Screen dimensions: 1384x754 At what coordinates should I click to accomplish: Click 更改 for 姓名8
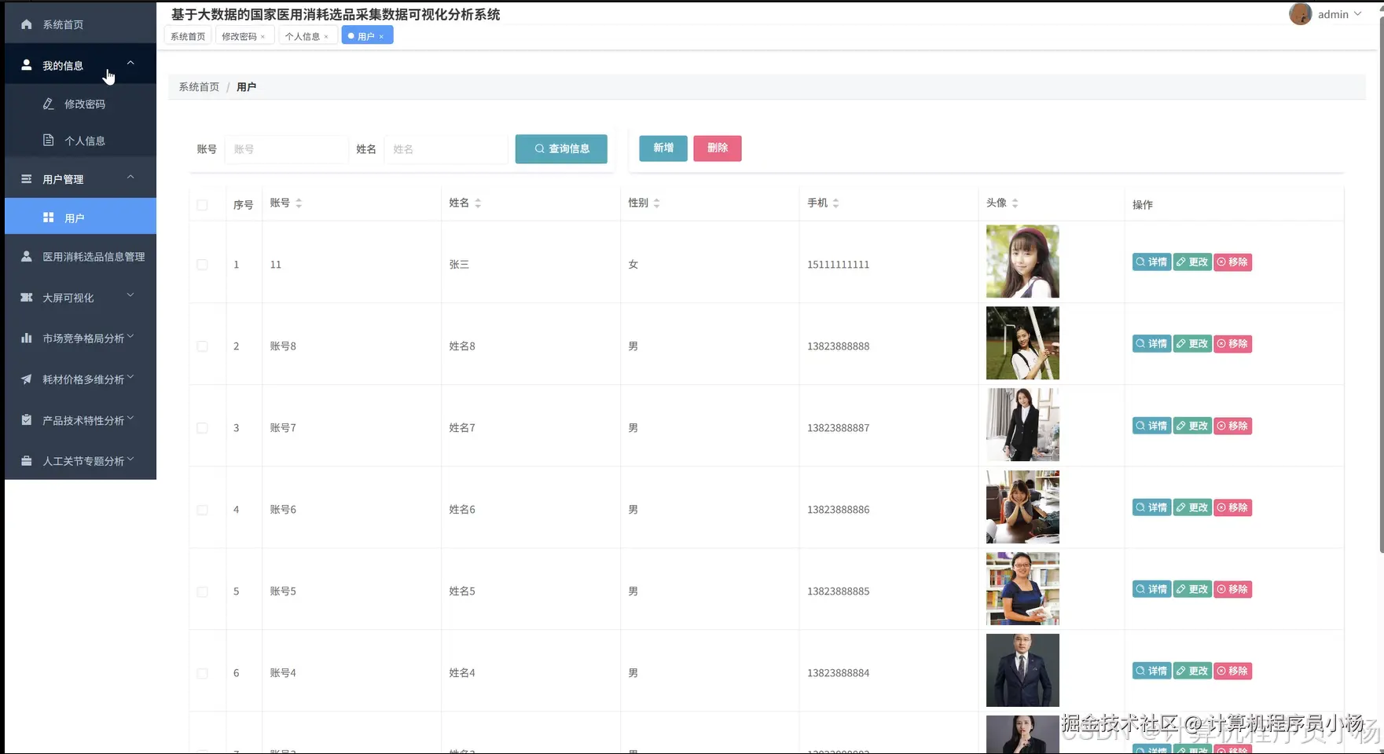[x=1192, y=343]
